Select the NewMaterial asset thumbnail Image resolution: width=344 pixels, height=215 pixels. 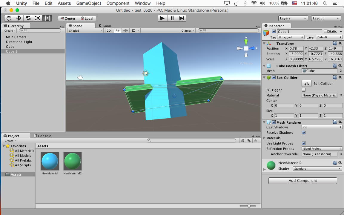coord(50,161)
